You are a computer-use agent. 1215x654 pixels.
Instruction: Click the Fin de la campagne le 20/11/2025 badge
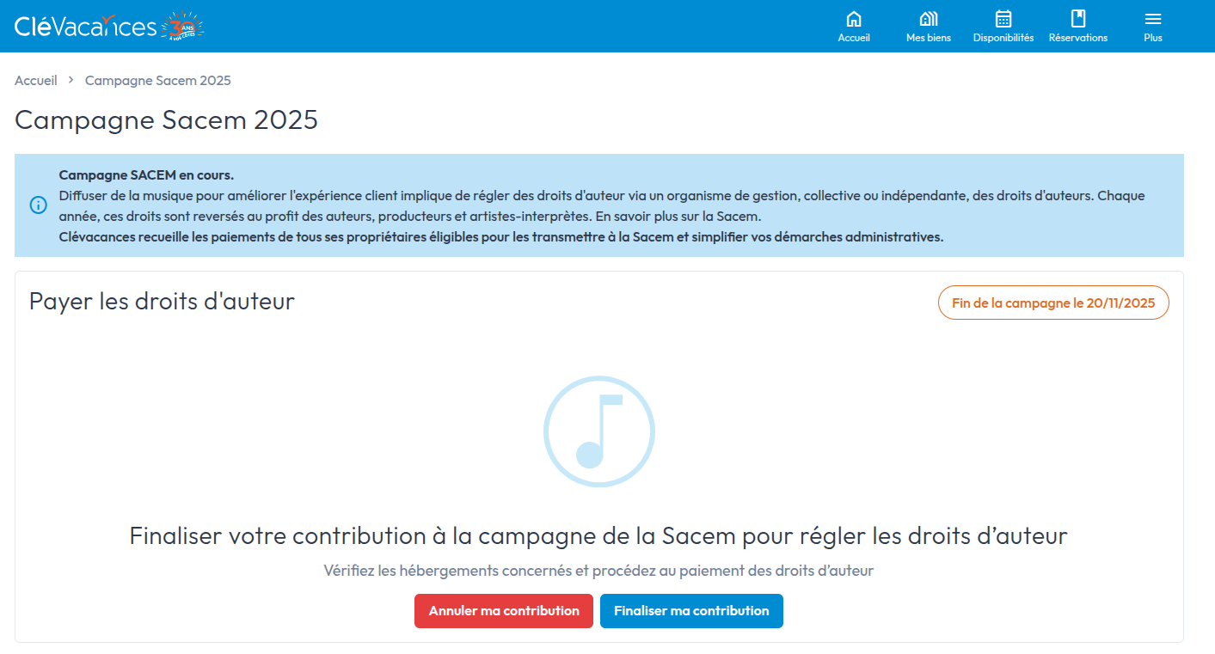pyautogui.click(x=1053, y=303)
